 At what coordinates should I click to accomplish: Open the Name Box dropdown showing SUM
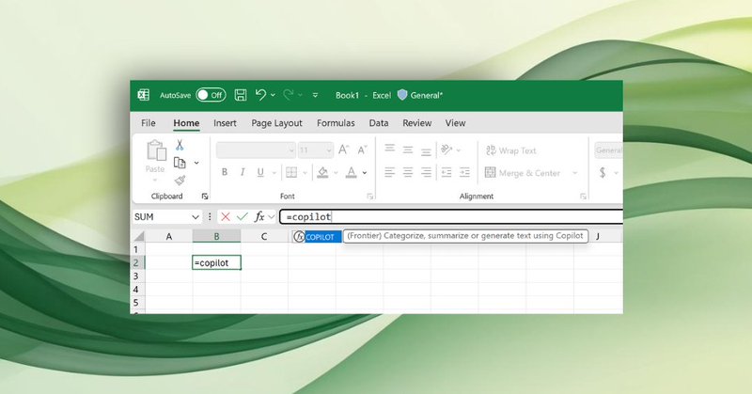(x=196, y=217)
